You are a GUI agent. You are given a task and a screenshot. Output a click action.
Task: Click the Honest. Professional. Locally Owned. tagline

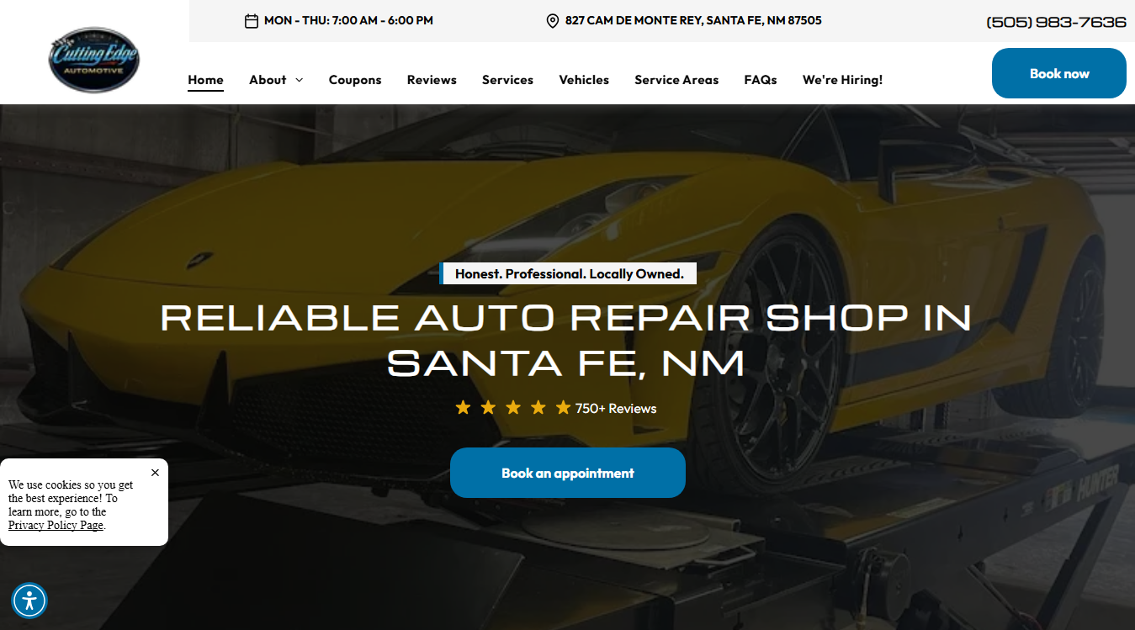pyautogui.click(x=570, y=273)
